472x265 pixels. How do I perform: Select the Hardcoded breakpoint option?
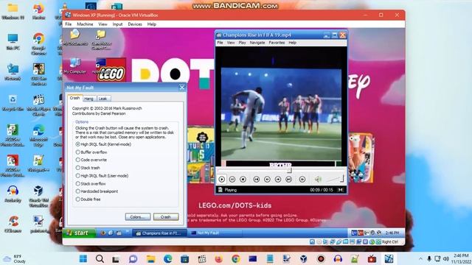(97, 191)
